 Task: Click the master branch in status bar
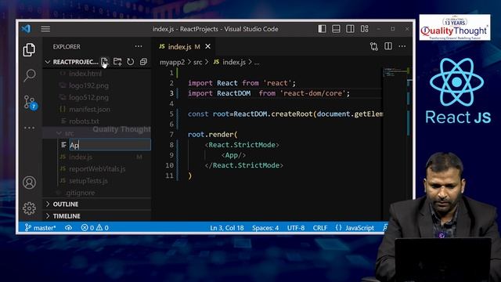(41, 228)
